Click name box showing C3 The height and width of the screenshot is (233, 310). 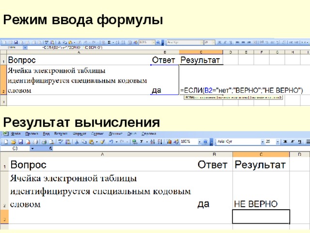pyautogui.click(x=15, y=148)
